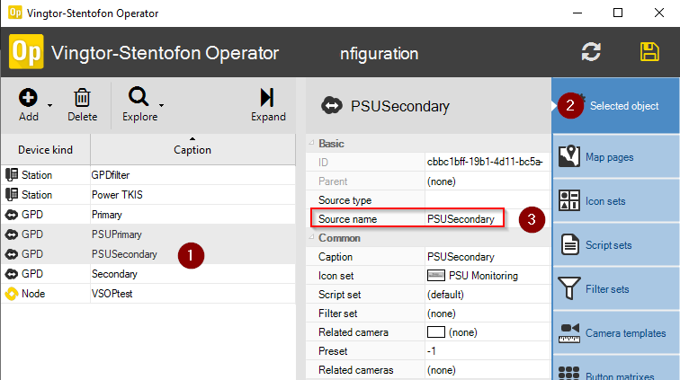Open the Explore magnifier tool
This screenshot has height=380, width=680.
point(138,98)
